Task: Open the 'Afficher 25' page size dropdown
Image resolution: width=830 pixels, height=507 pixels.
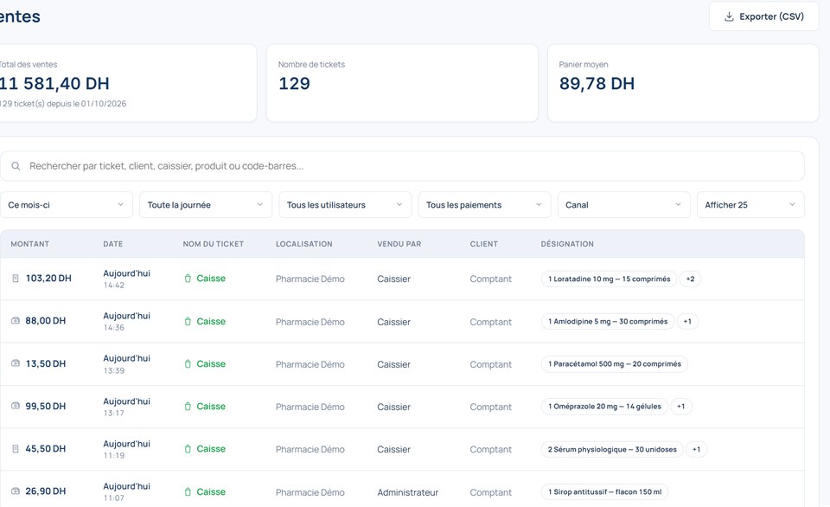Action: pyautogui.click(x=750, y=204)
